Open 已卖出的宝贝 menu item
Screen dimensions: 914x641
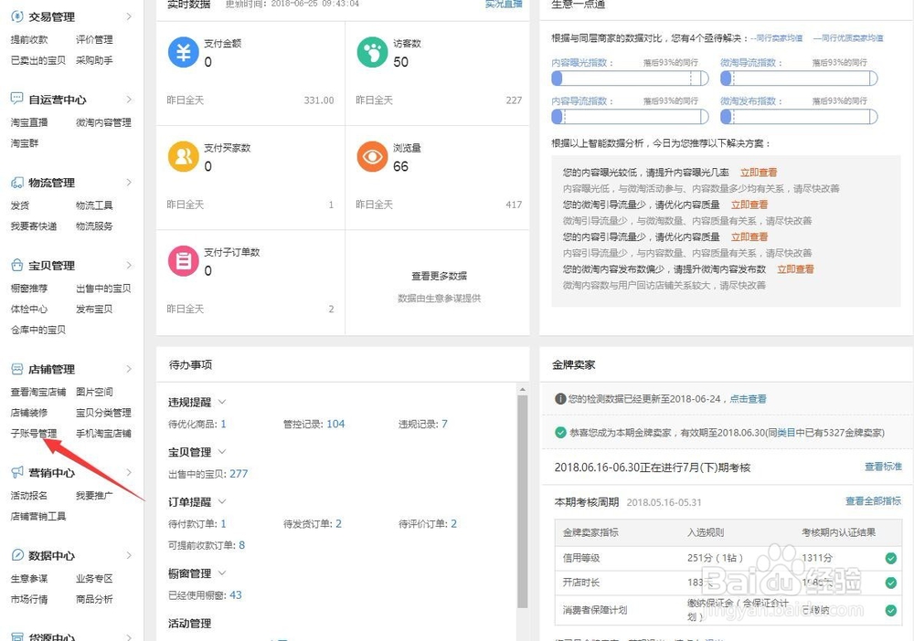[x=37, y=60]
